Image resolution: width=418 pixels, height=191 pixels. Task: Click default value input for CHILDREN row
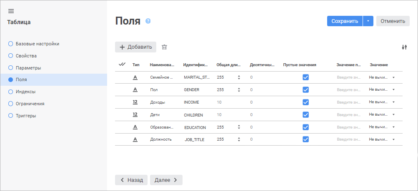tap(348, 115)
